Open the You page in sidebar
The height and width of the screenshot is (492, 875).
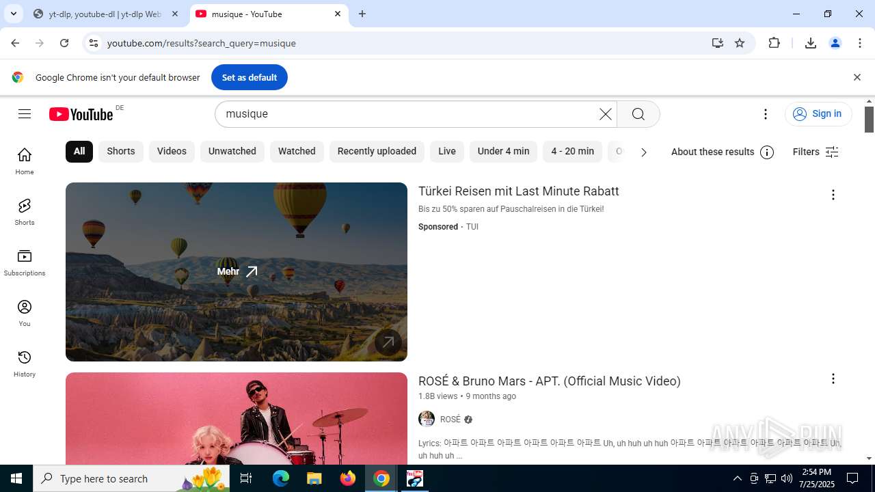pyautogui.click(x=25, y=313)
